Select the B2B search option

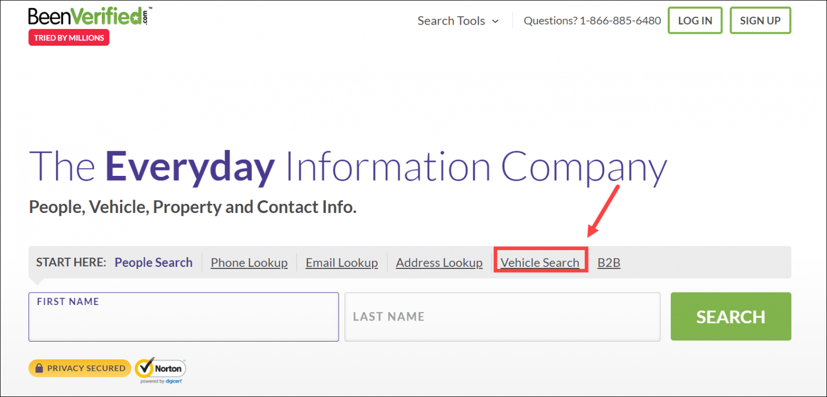tap(609, 263)
